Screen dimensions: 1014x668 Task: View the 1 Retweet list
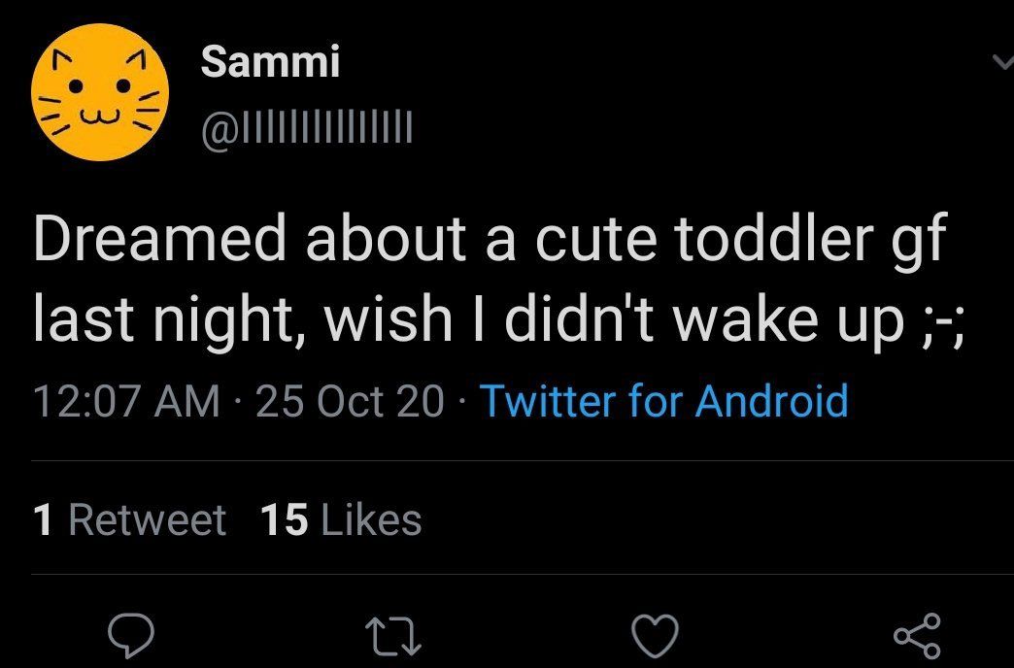coord(129,519)
